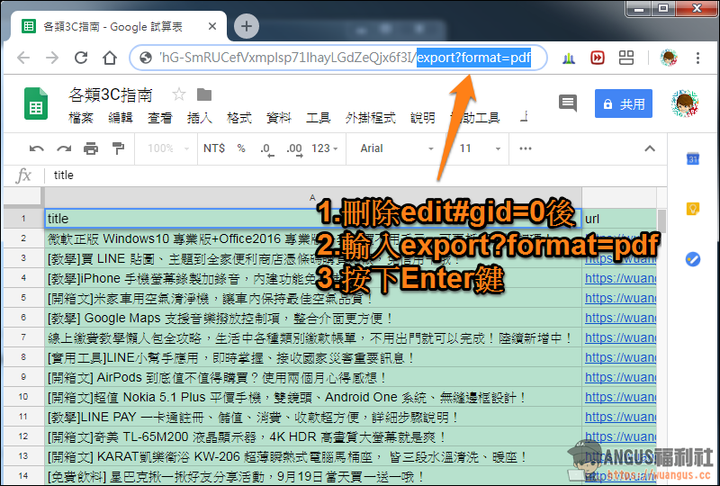Open Google Tasks in side panel
Viewport: 720px width, 486px height.
click(x=693, y=259)
